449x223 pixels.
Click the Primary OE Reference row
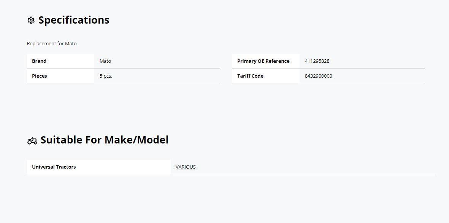point(328,61)
